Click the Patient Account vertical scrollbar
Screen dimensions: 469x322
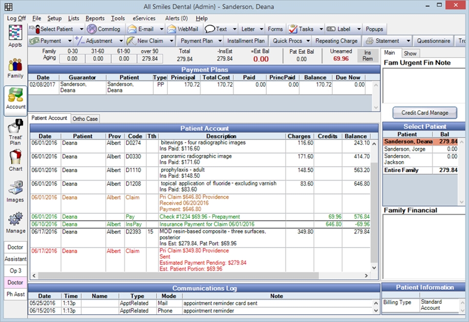(375, 205)
